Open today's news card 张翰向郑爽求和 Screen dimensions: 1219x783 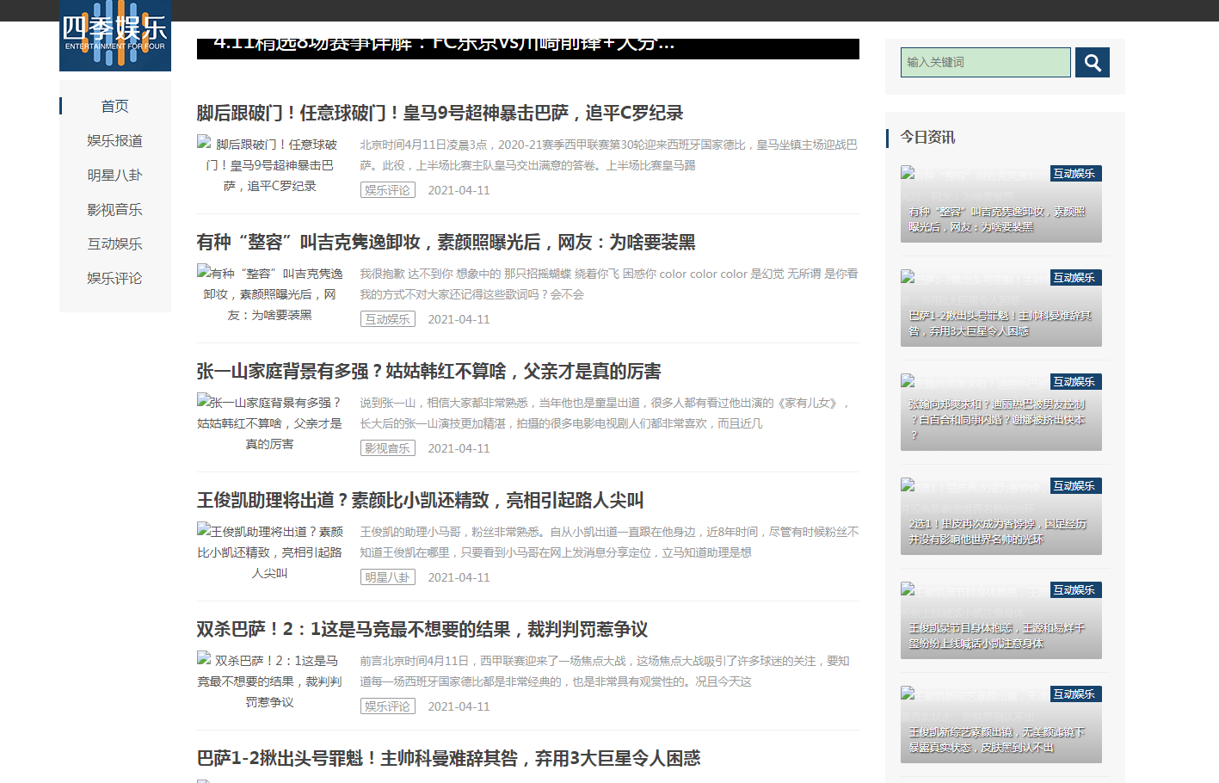click(1001, 412)
